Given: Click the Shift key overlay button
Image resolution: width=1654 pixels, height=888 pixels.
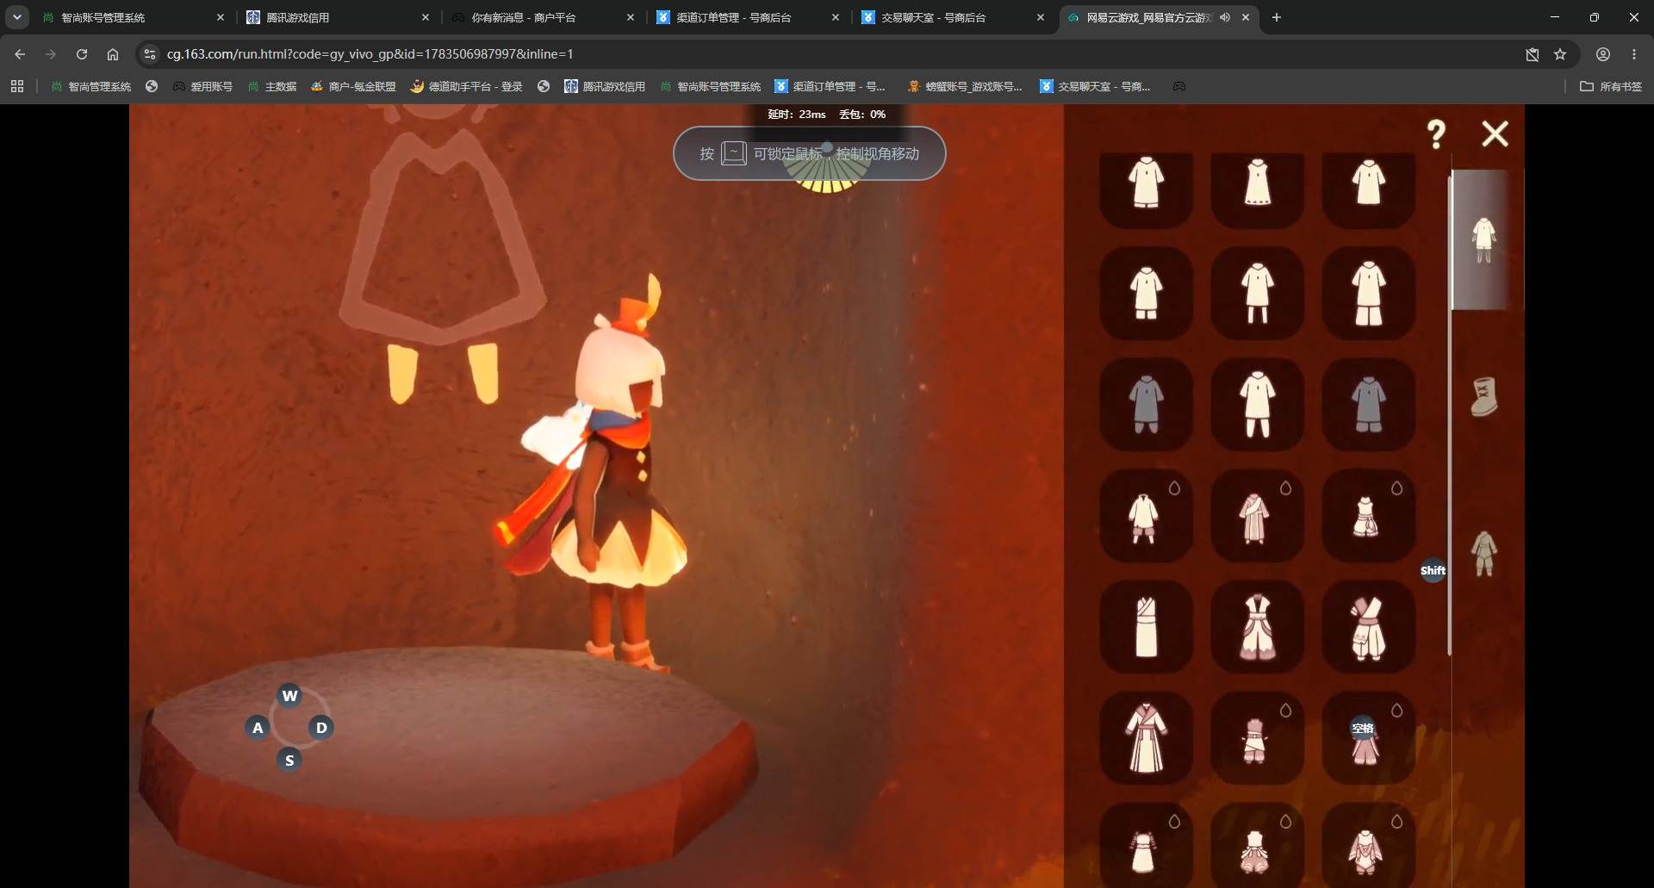Looking at the screenshot, I should 1433,570.
